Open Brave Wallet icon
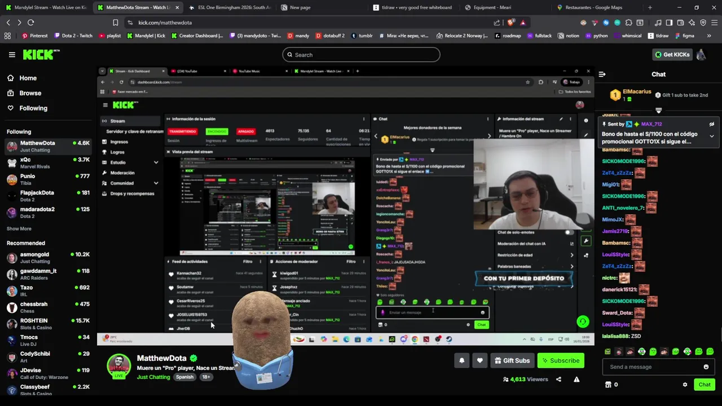This screenshot has width=722, height=406. click(680, 23)
